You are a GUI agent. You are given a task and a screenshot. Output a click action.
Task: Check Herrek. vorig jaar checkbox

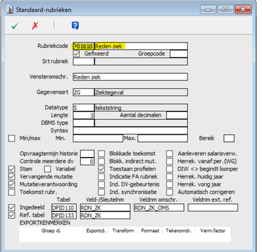pyautogui.click(x=170, y=185)
